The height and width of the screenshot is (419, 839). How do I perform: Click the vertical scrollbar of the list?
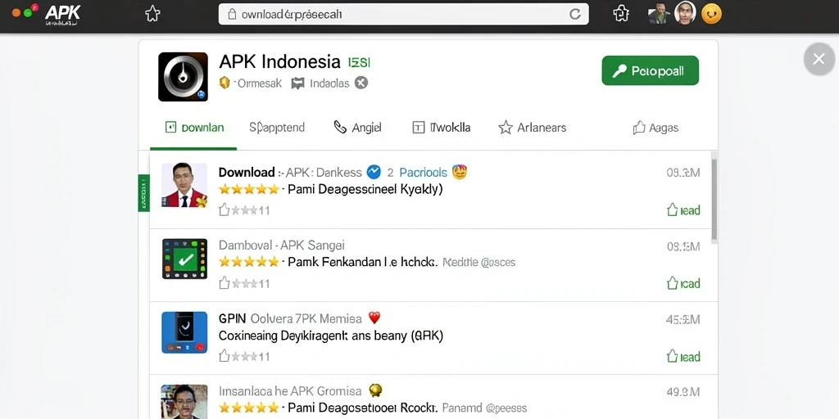[714, 200]
